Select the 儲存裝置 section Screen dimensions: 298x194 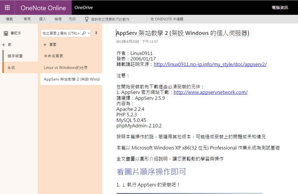20,56
